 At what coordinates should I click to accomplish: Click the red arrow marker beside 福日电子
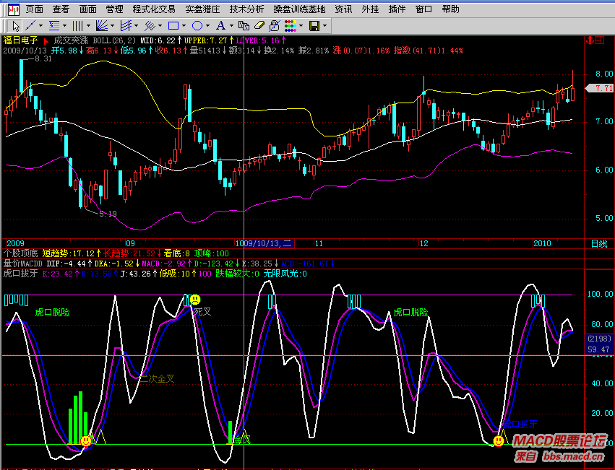[46, 40]
